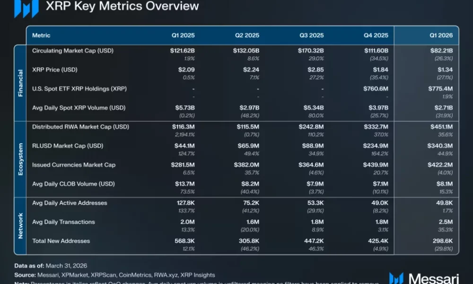Image resolution: width=473 pixels, height=284 pixels.
Task: Select the "Q2 2025" column header
Action: point(247,35)
